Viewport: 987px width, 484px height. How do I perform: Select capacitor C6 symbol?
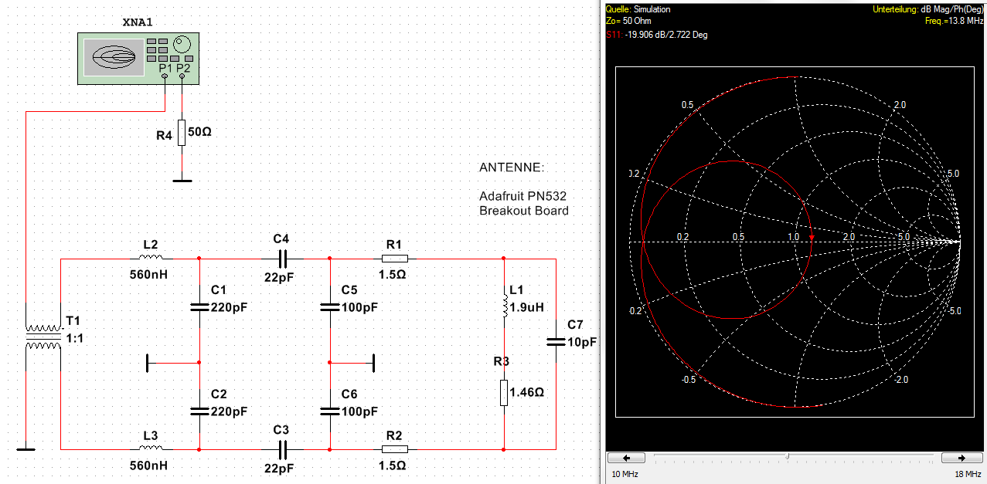click(330, 411)
